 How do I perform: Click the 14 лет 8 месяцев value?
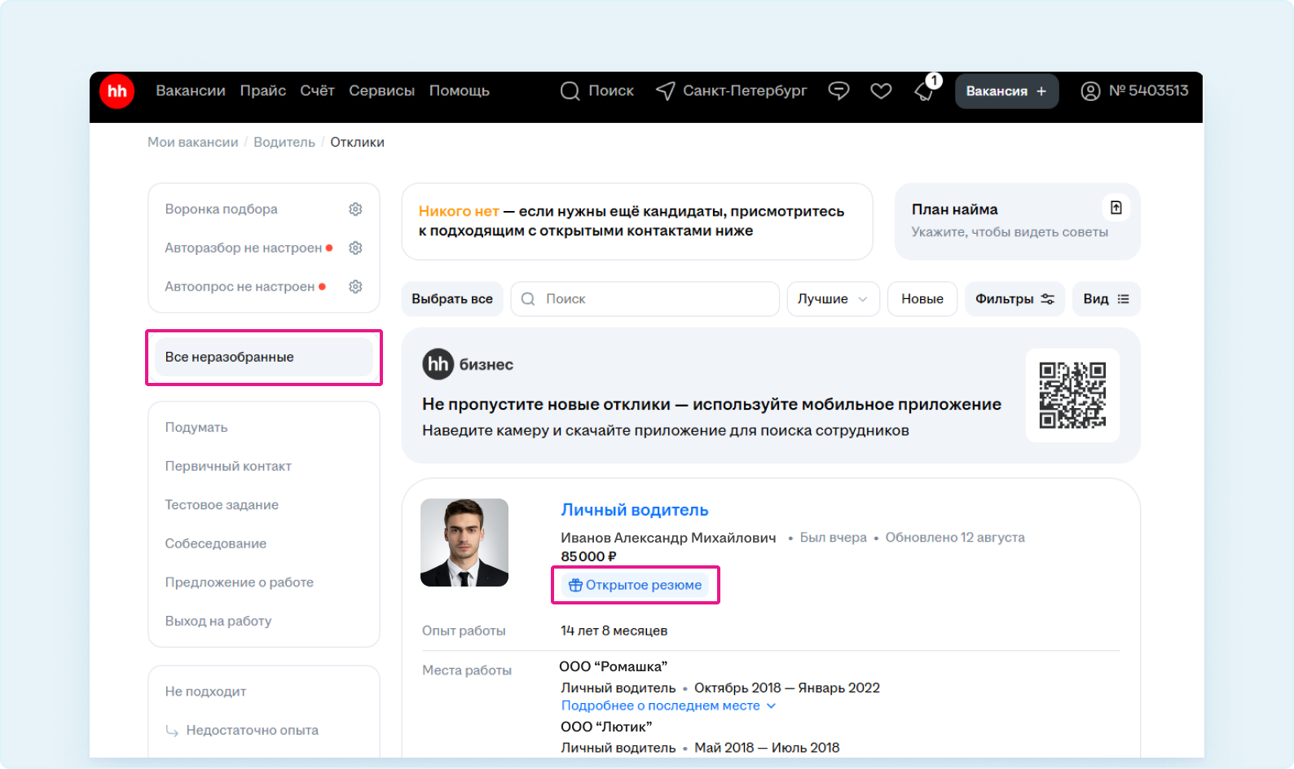pyautogui.click(x=614, y=631)
